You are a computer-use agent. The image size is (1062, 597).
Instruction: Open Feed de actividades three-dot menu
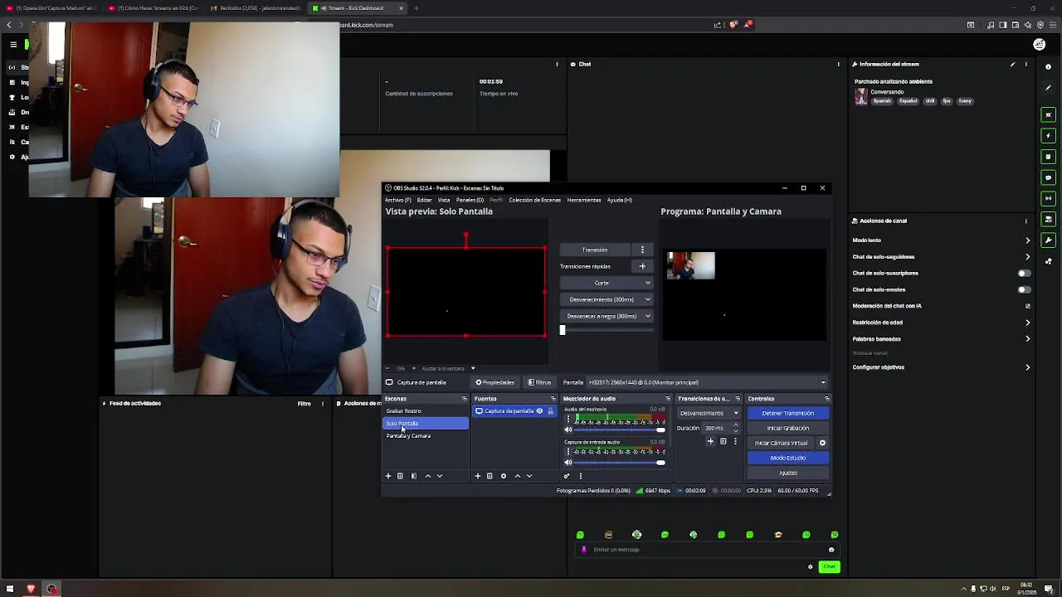coord(323,404)
